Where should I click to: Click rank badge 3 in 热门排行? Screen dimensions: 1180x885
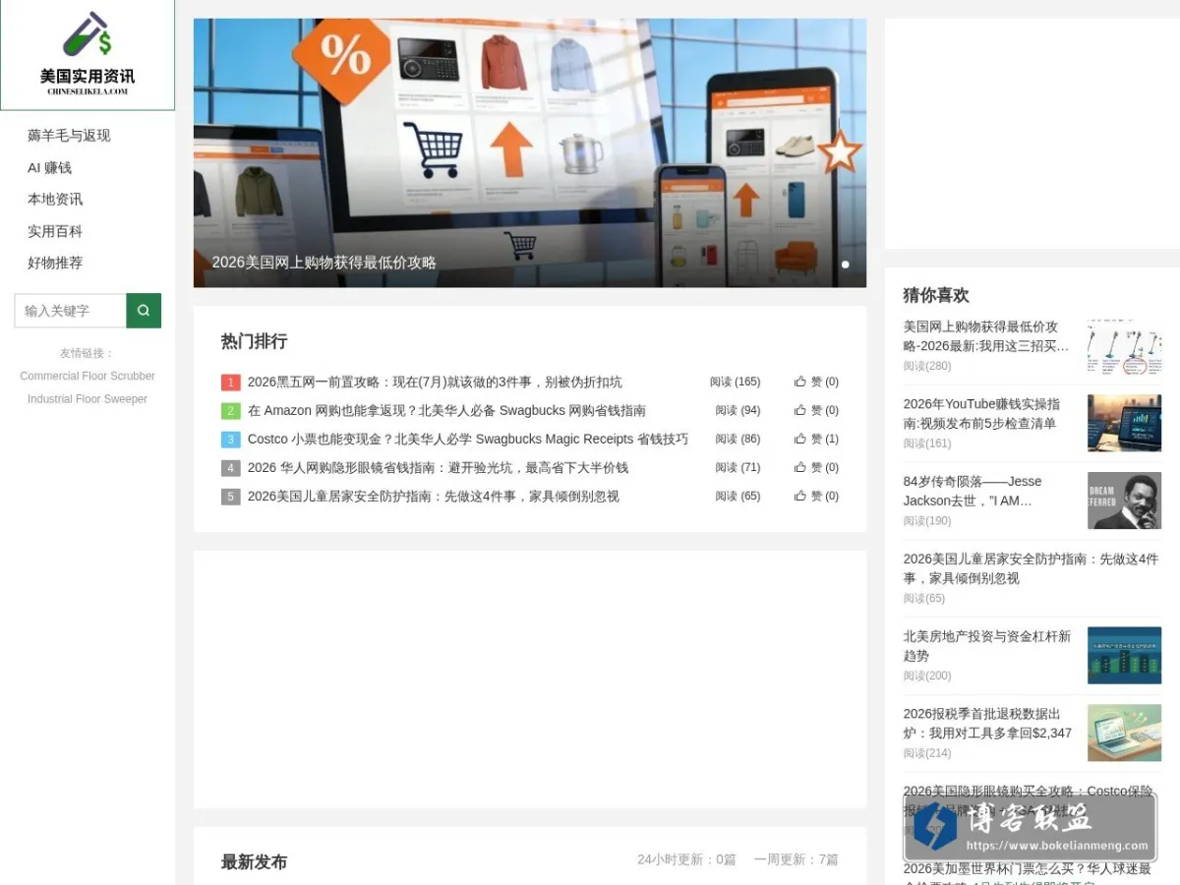[x=231, y=440]
